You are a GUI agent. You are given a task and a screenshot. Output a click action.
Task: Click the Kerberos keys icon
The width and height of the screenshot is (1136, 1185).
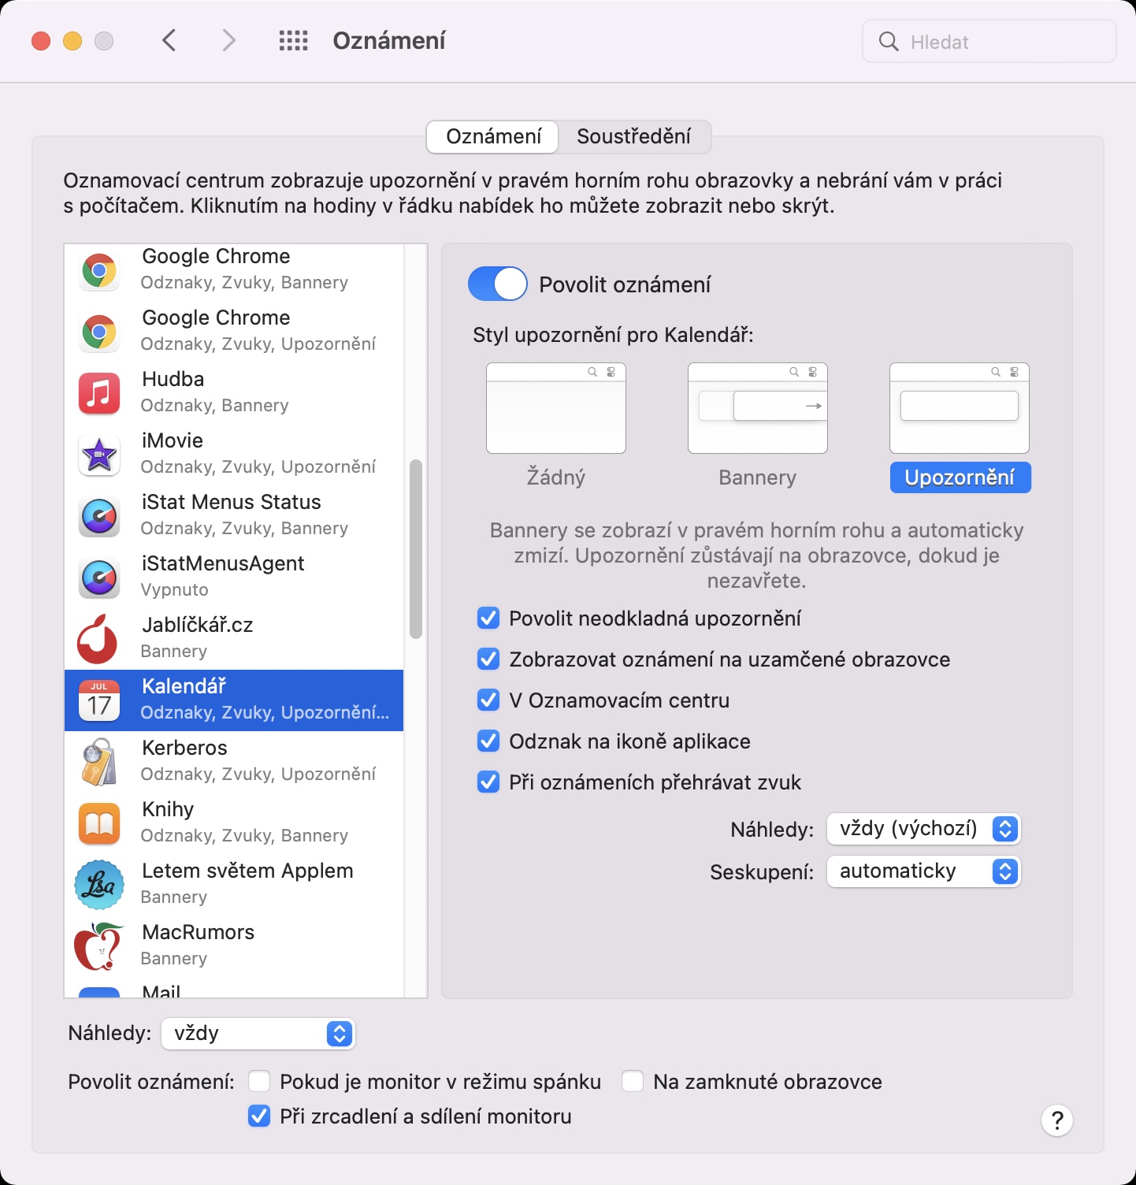99,762
